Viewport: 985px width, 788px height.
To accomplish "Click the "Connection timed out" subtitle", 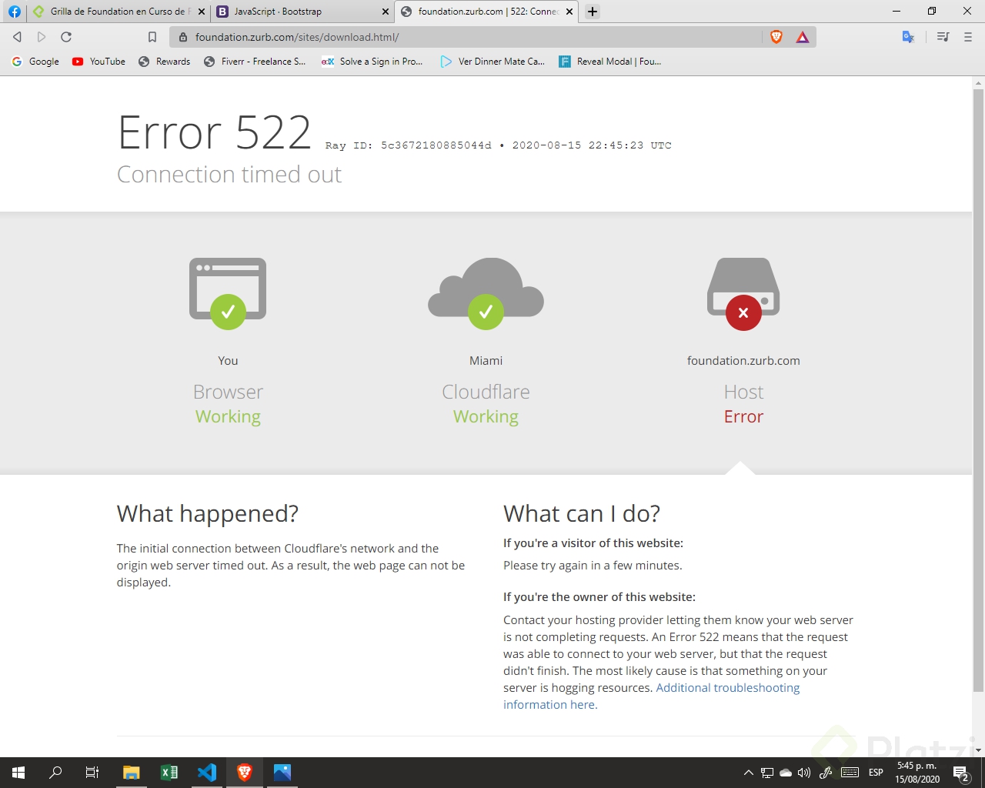I will (229, 175).
